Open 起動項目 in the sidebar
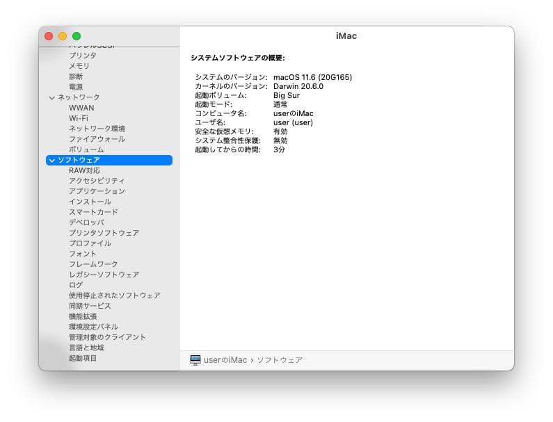This screenshot has height=422, width=553. [x=83, y=358]
